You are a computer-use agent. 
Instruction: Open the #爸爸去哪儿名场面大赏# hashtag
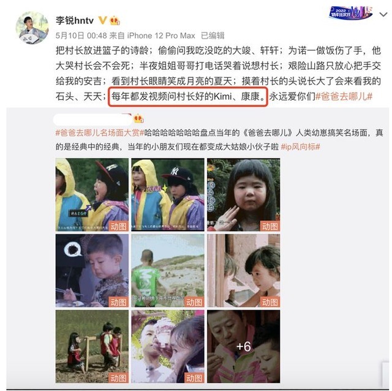[x=100, y=132]
